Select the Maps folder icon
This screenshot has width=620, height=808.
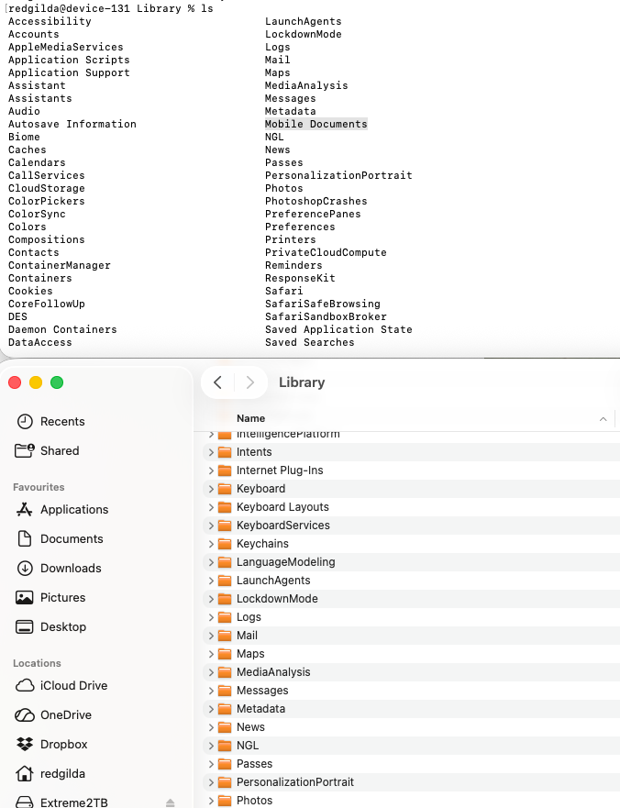[225, 654]
